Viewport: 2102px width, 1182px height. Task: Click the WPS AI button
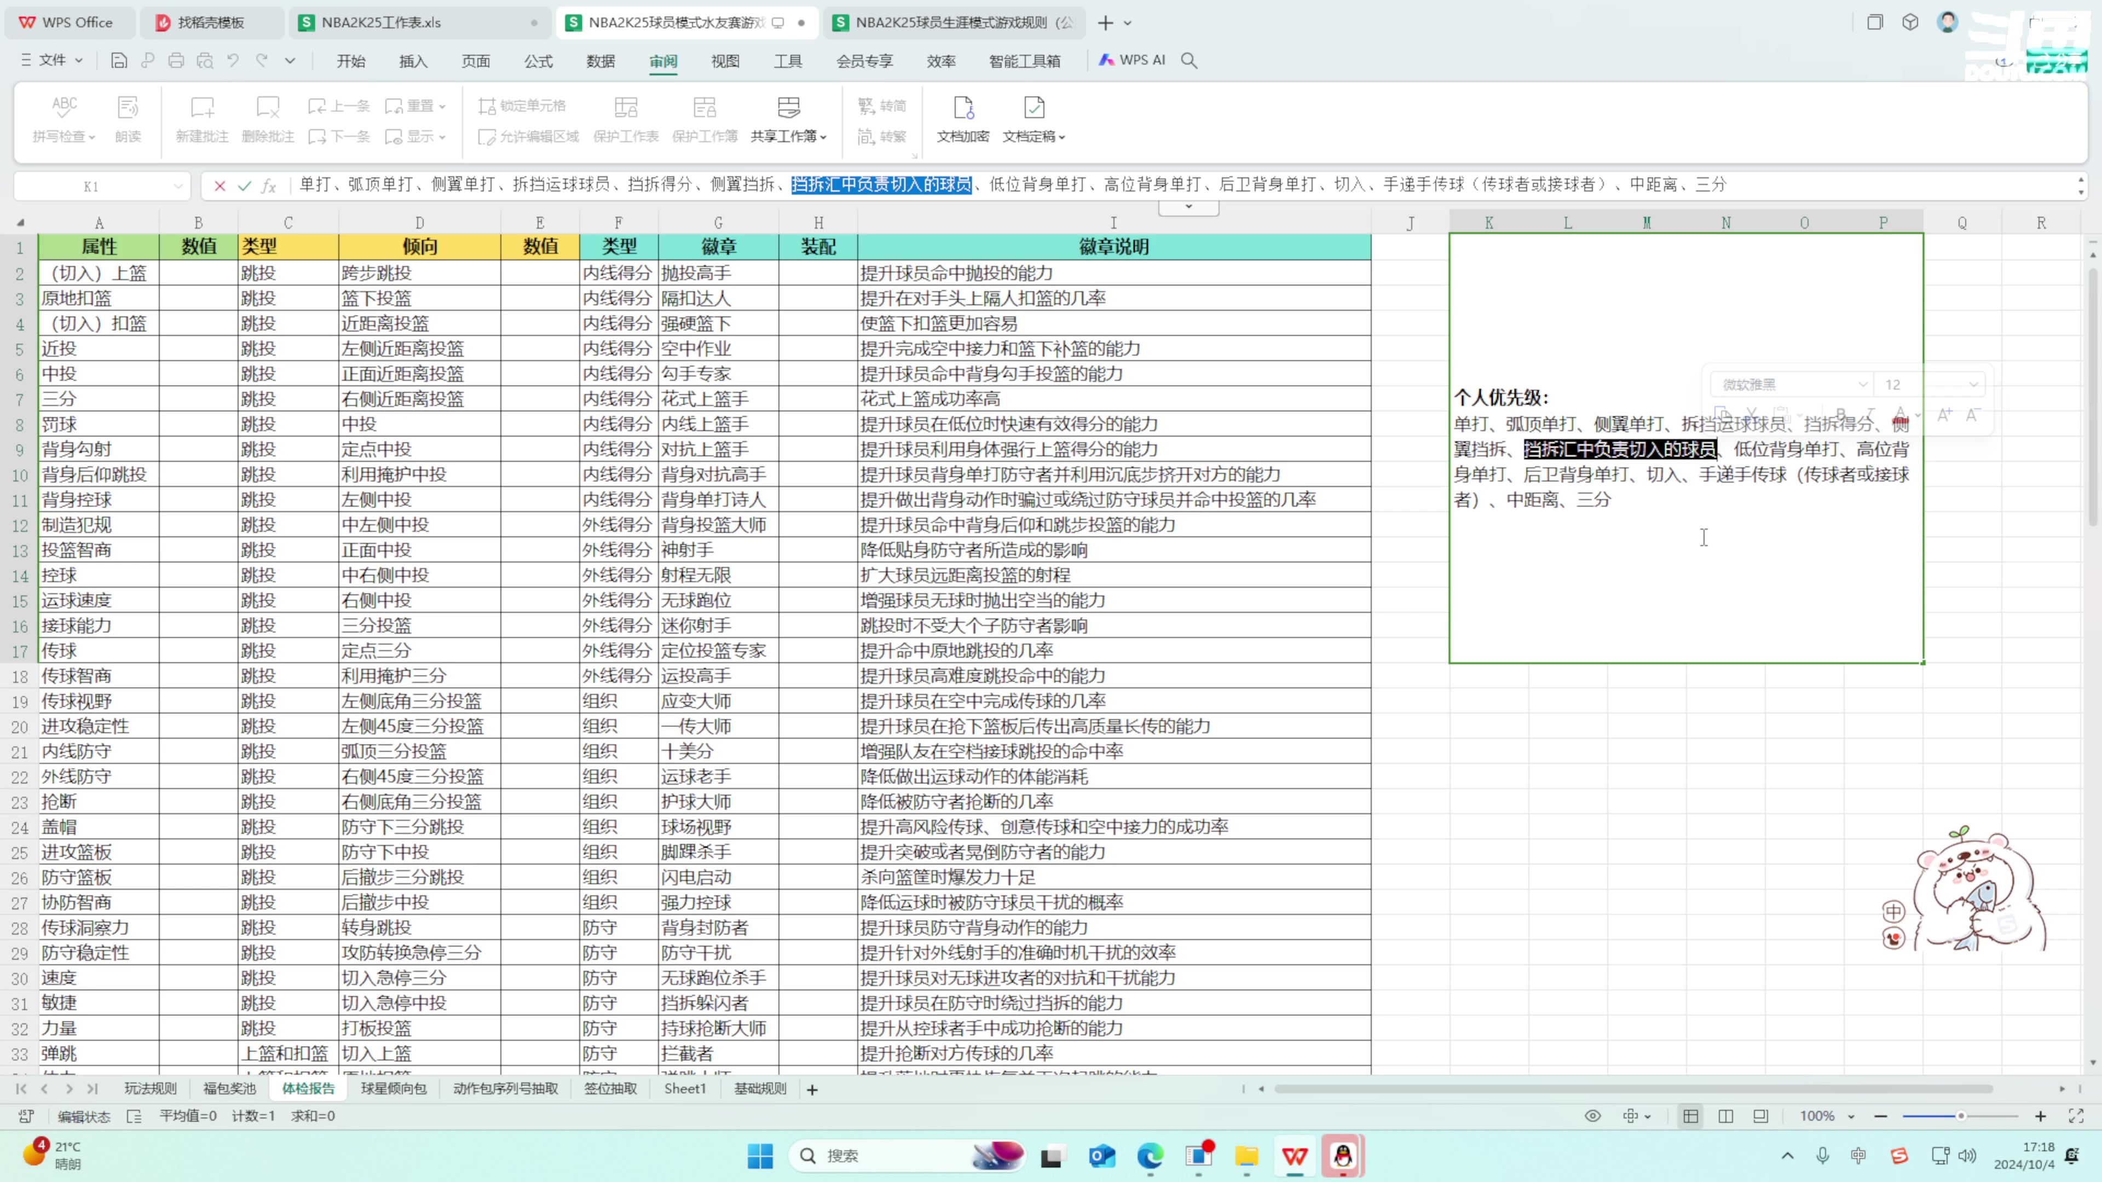(1132, 60)
